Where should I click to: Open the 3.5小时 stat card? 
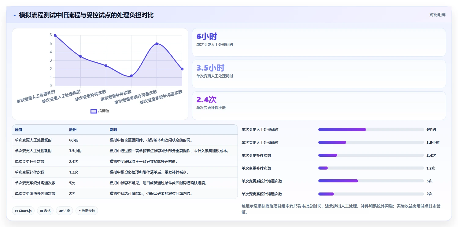click(x=319, y=74)
